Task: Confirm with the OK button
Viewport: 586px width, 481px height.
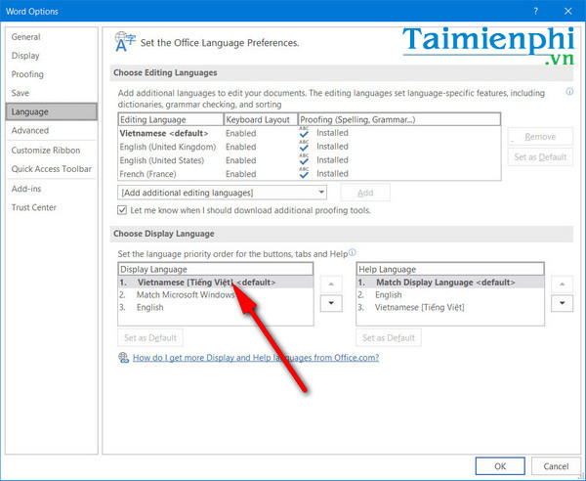Action: (x=500, y=466)
